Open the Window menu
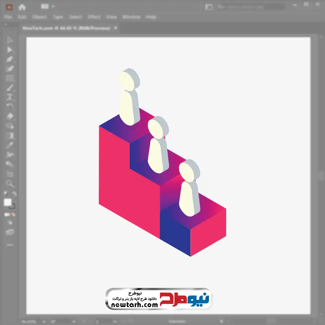 pos(131,17)
